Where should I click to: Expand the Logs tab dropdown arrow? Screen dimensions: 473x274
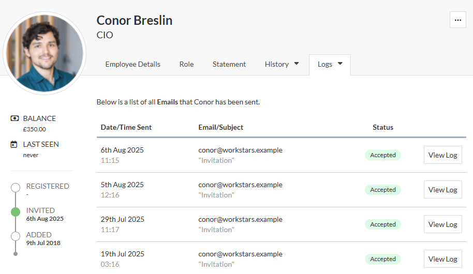point(340,64)
